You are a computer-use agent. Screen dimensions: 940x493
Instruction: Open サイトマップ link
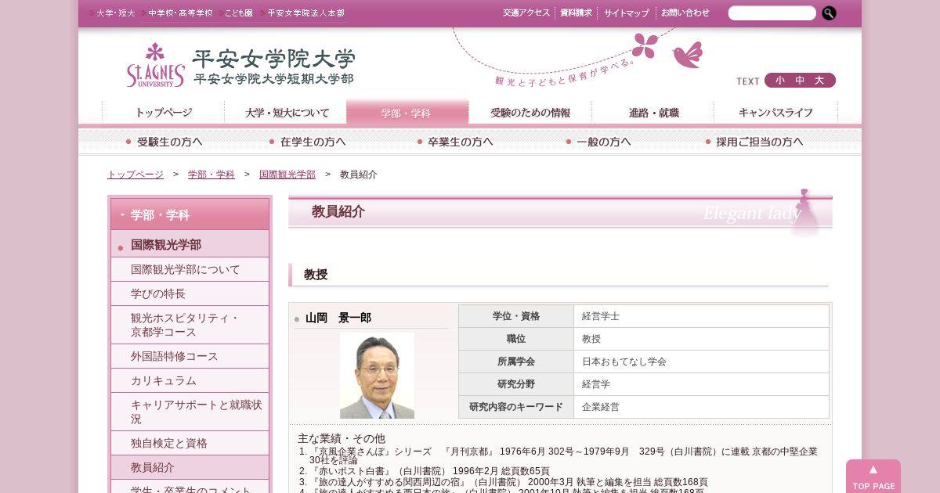click(x=627, y=13)
